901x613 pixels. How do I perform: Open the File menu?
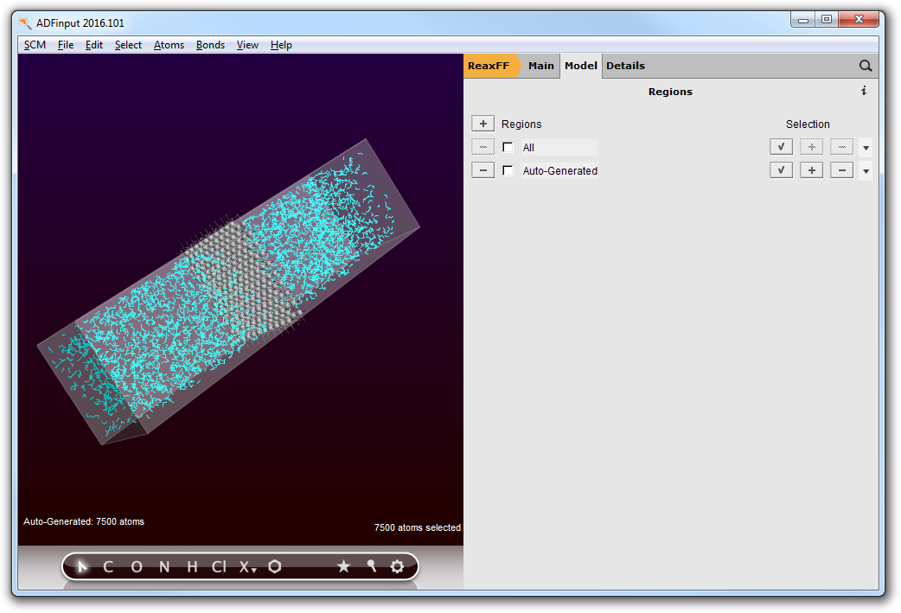66,45
